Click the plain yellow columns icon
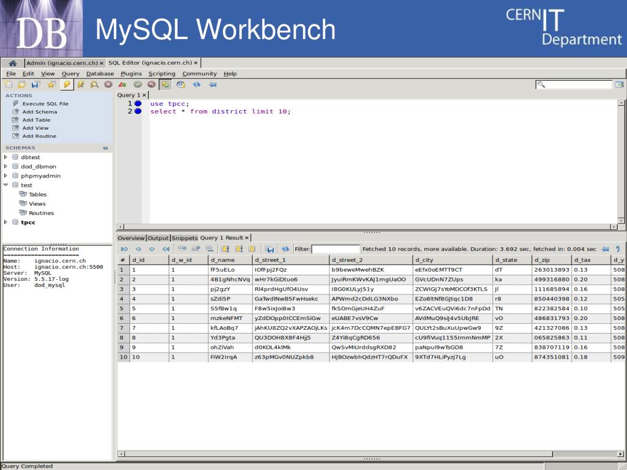The image size is (627, 470). pos(252,249)
